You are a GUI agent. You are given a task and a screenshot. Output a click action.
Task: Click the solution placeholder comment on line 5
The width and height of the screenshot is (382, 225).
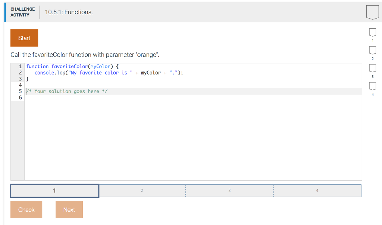click(x=67, y=91)
